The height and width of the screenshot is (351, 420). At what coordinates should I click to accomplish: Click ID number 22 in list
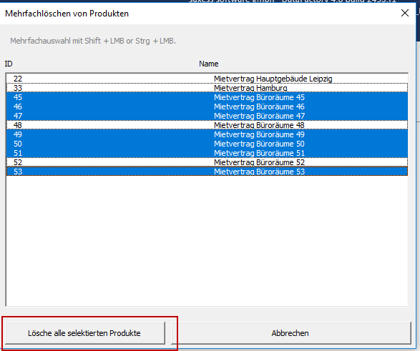point(18,79)
